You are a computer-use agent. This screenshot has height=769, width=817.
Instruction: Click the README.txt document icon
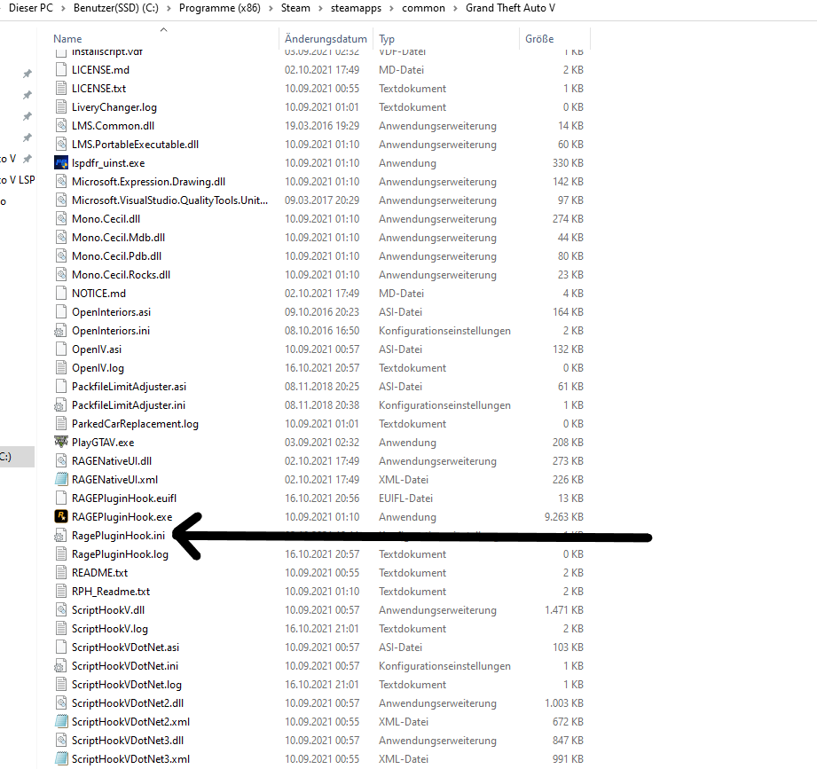[x=61, y=573]
